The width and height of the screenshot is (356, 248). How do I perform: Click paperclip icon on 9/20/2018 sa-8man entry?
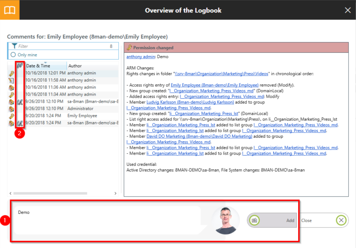(20, 123)
